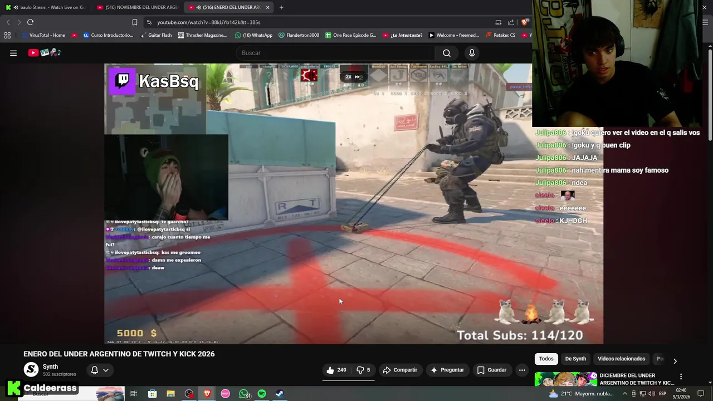Image resolution: width=713 pixels, height=401 pixels.
Task: Click the Preguntar button
Action: tap(447, 370)
